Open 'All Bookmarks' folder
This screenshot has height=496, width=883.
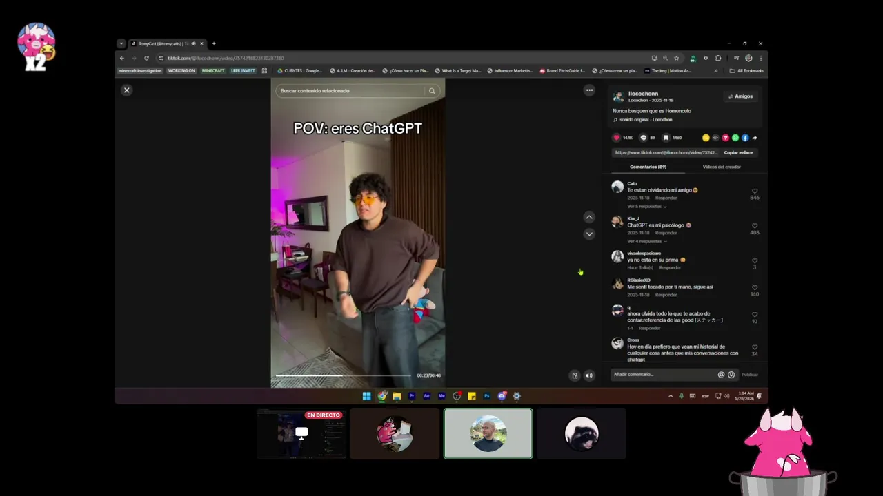coord(746,70)
